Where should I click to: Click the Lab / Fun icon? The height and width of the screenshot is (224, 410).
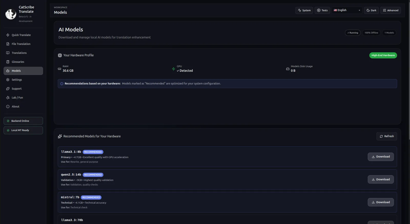8,98
